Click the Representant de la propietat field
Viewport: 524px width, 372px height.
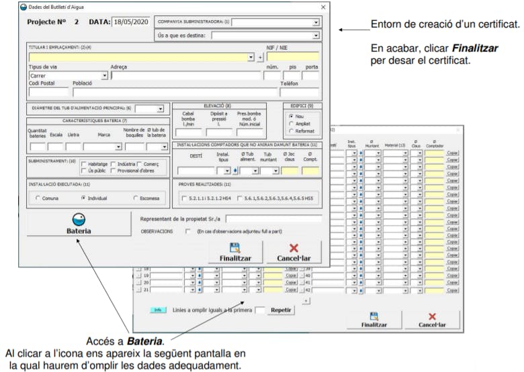point(273,219)
